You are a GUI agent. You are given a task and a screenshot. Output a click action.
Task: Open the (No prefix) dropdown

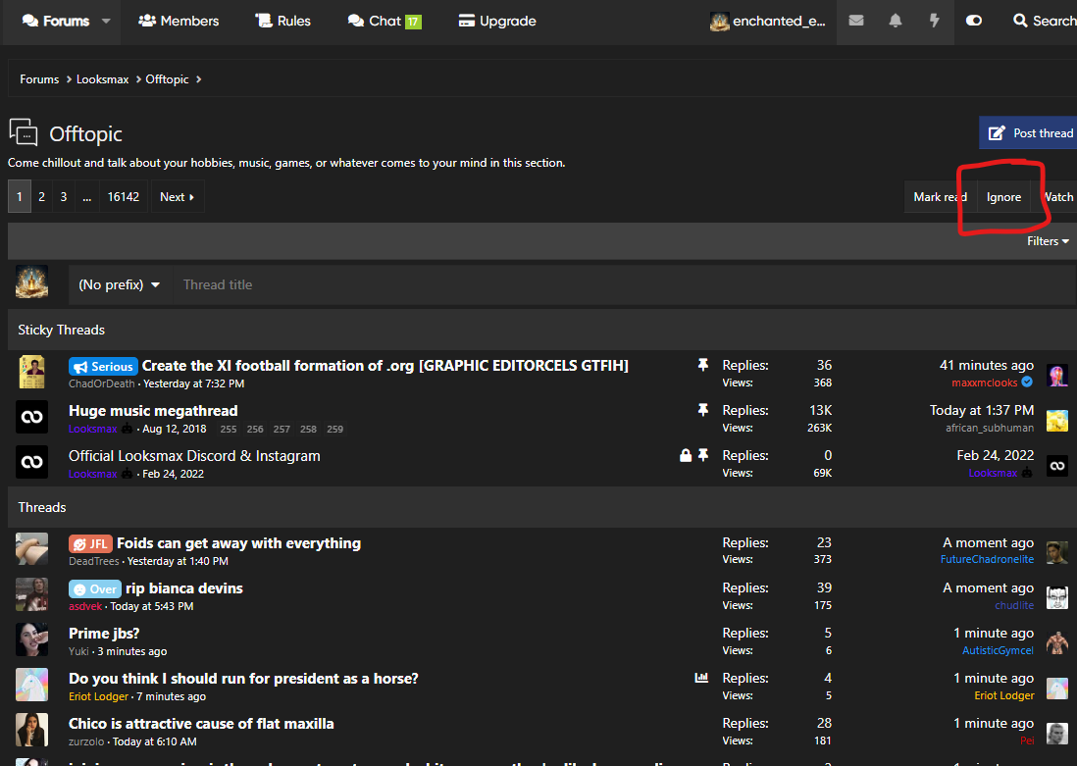coord(120,284)
